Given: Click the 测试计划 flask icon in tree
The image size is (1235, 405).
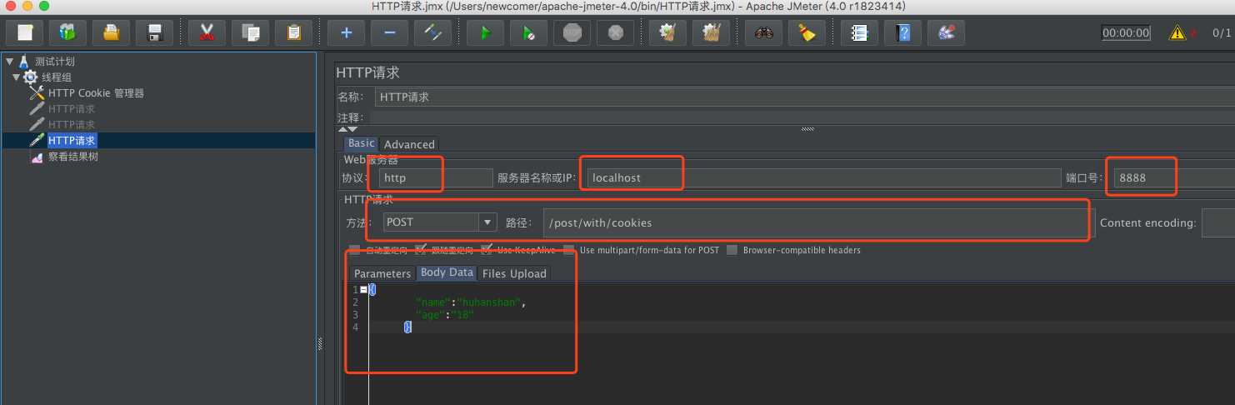Looking at the screenshot, I should pyautogui.click(x=23, y=61).
